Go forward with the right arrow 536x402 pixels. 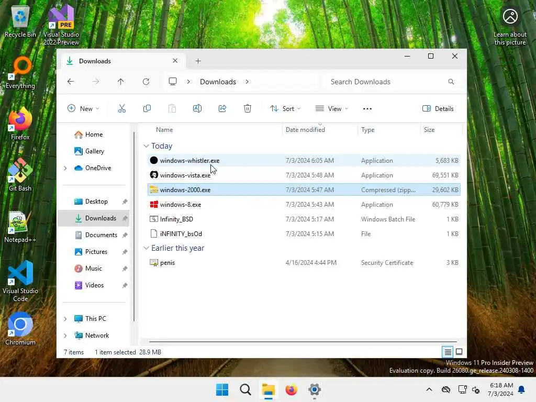click(96, 82)
